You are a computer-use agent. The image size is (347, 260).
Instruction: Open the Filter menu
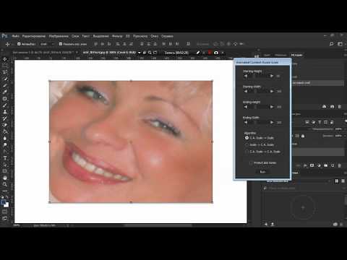(x=117, y=36)
